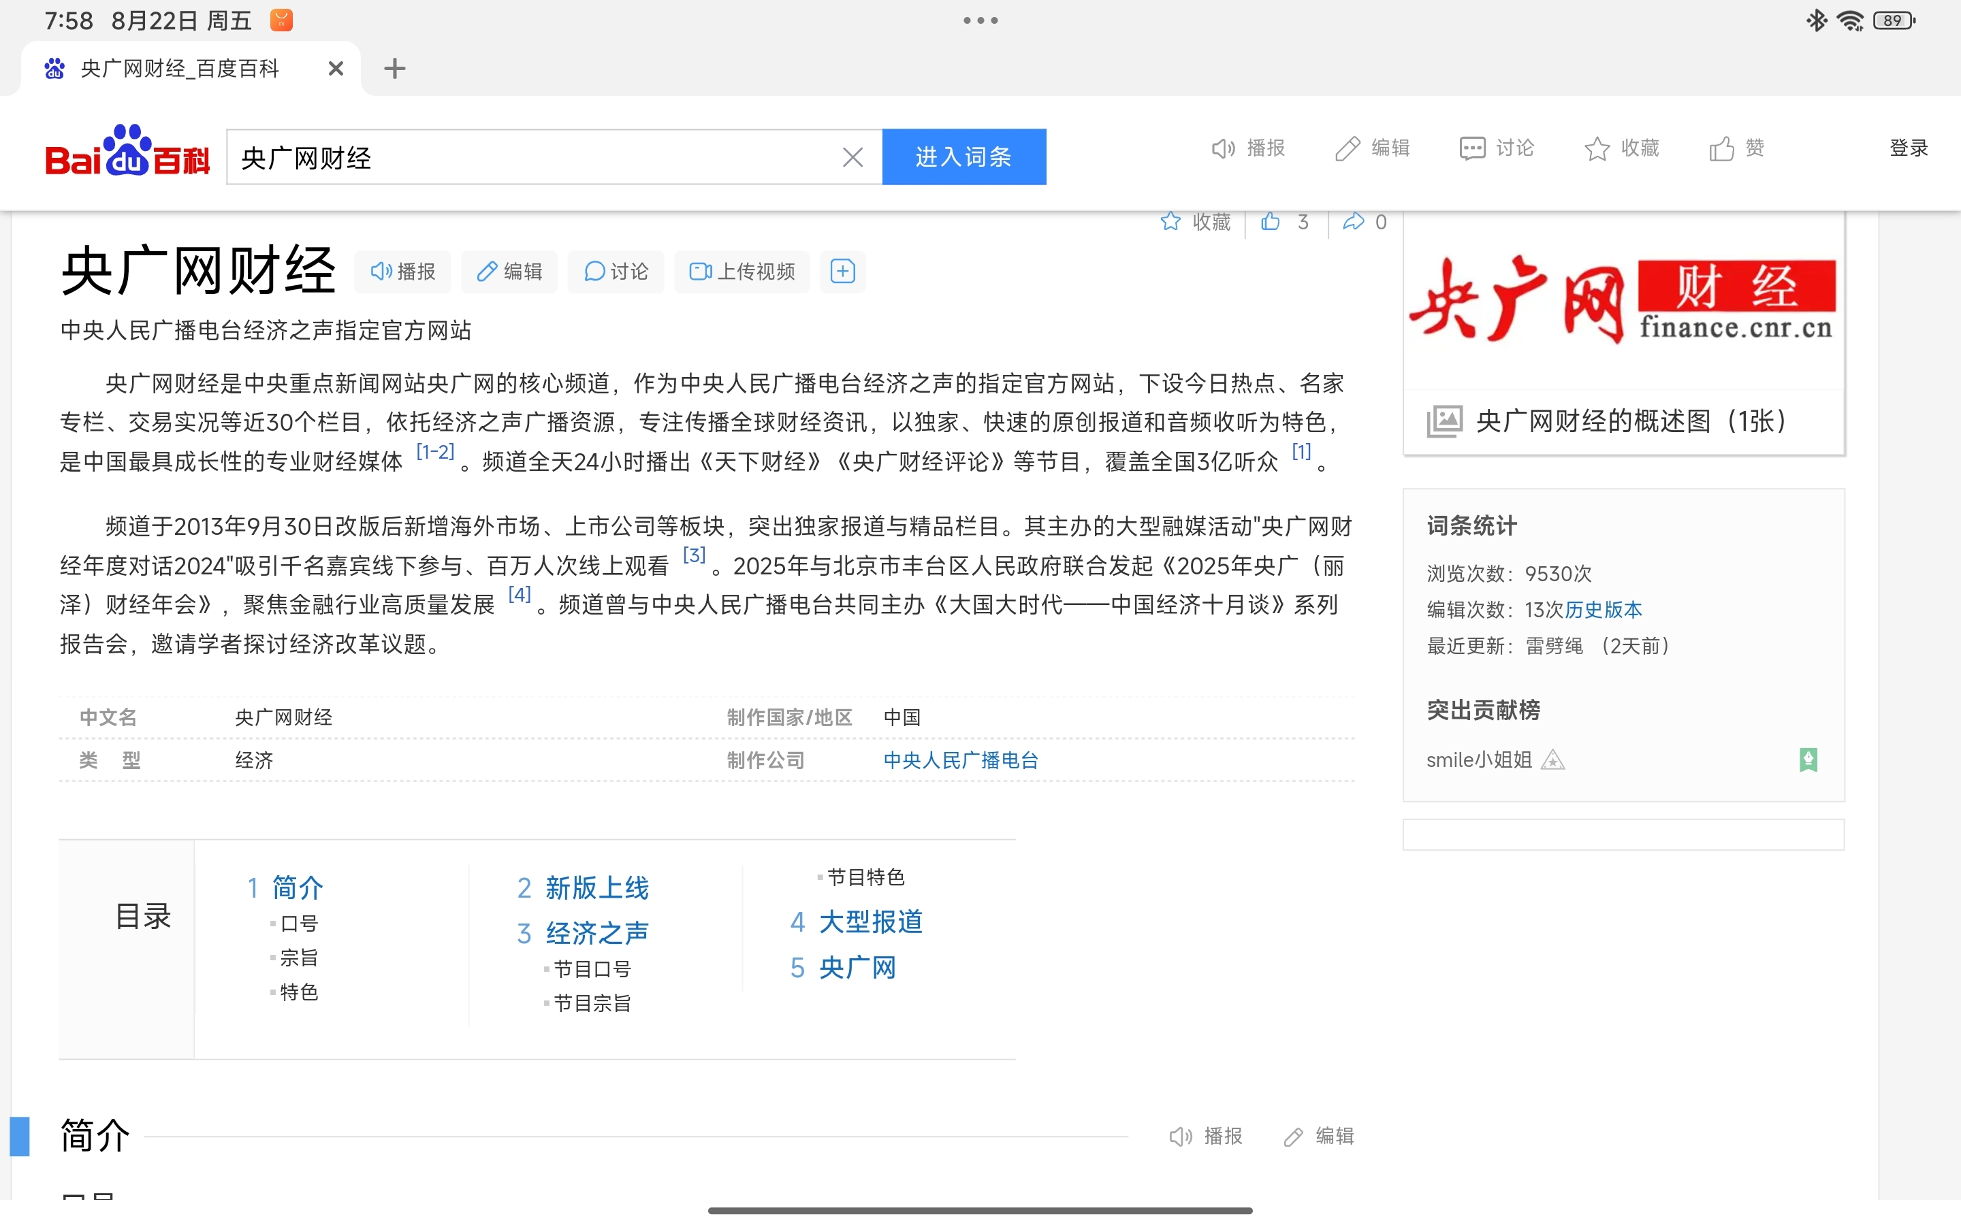Image resolution: width=1961 pixels, height=1225 pixels.
Task: Click the share arrow icon showing 0
Action: click(x=1353, y=222)
